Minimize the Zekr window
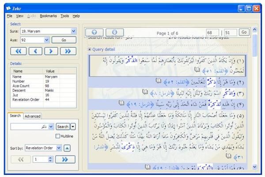The width and height of the screenshot is (265, 177). 241,8
